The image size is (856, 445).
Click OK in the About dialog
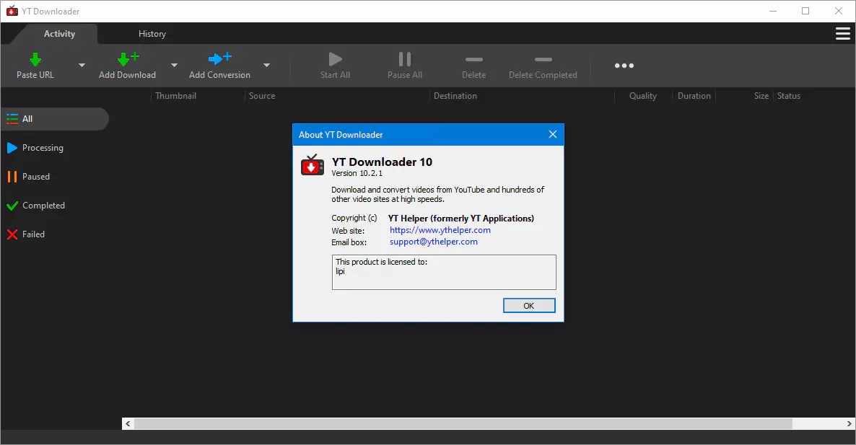coord(528,306)
